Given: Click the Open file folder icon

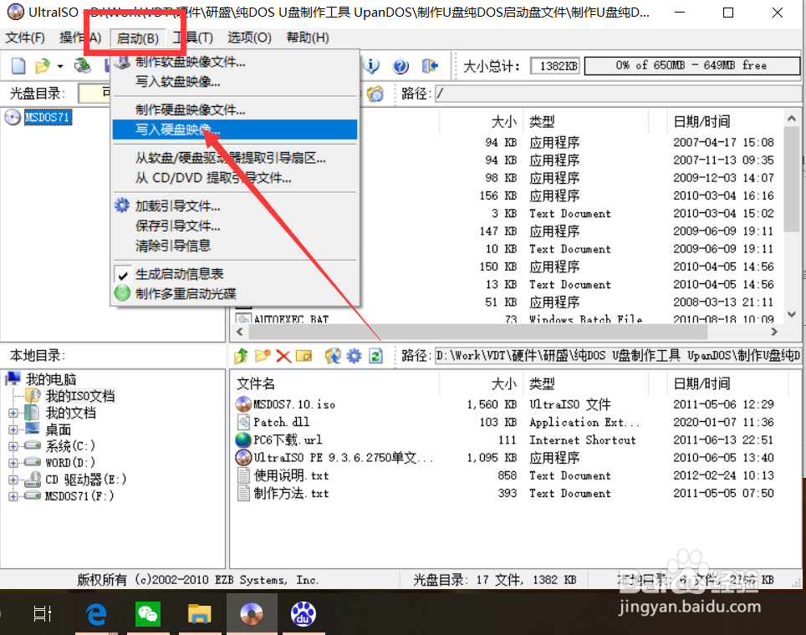Looking at the screenshot, I should (43, 66).
